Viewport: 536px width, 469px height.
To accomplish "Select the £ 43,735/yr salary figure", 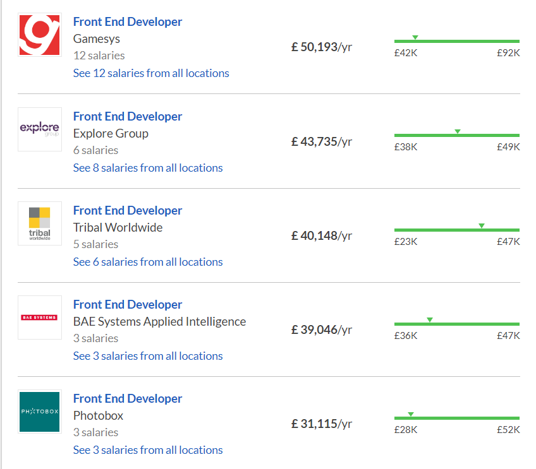I will [x=321, y=141].
